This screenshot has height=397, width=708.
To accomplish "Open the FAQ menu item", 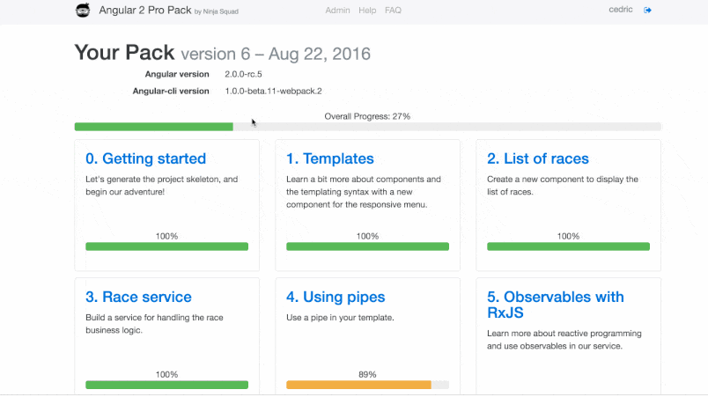I will [393, 10].
